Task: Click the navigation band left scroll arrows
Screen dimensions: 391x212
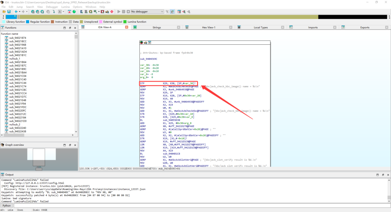Action: 3,17
